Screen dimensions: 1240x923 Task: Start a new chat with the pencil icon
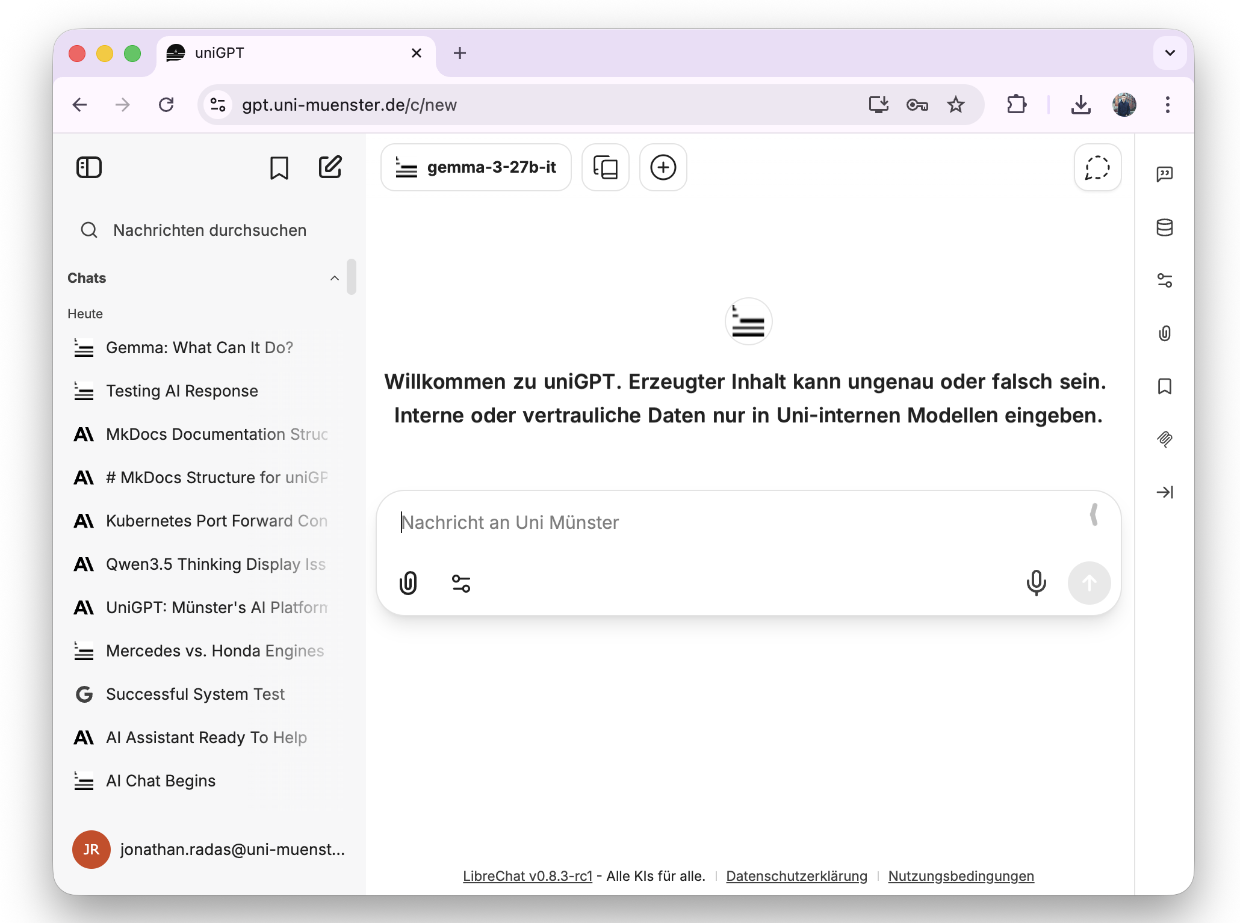tap(330, 168)
